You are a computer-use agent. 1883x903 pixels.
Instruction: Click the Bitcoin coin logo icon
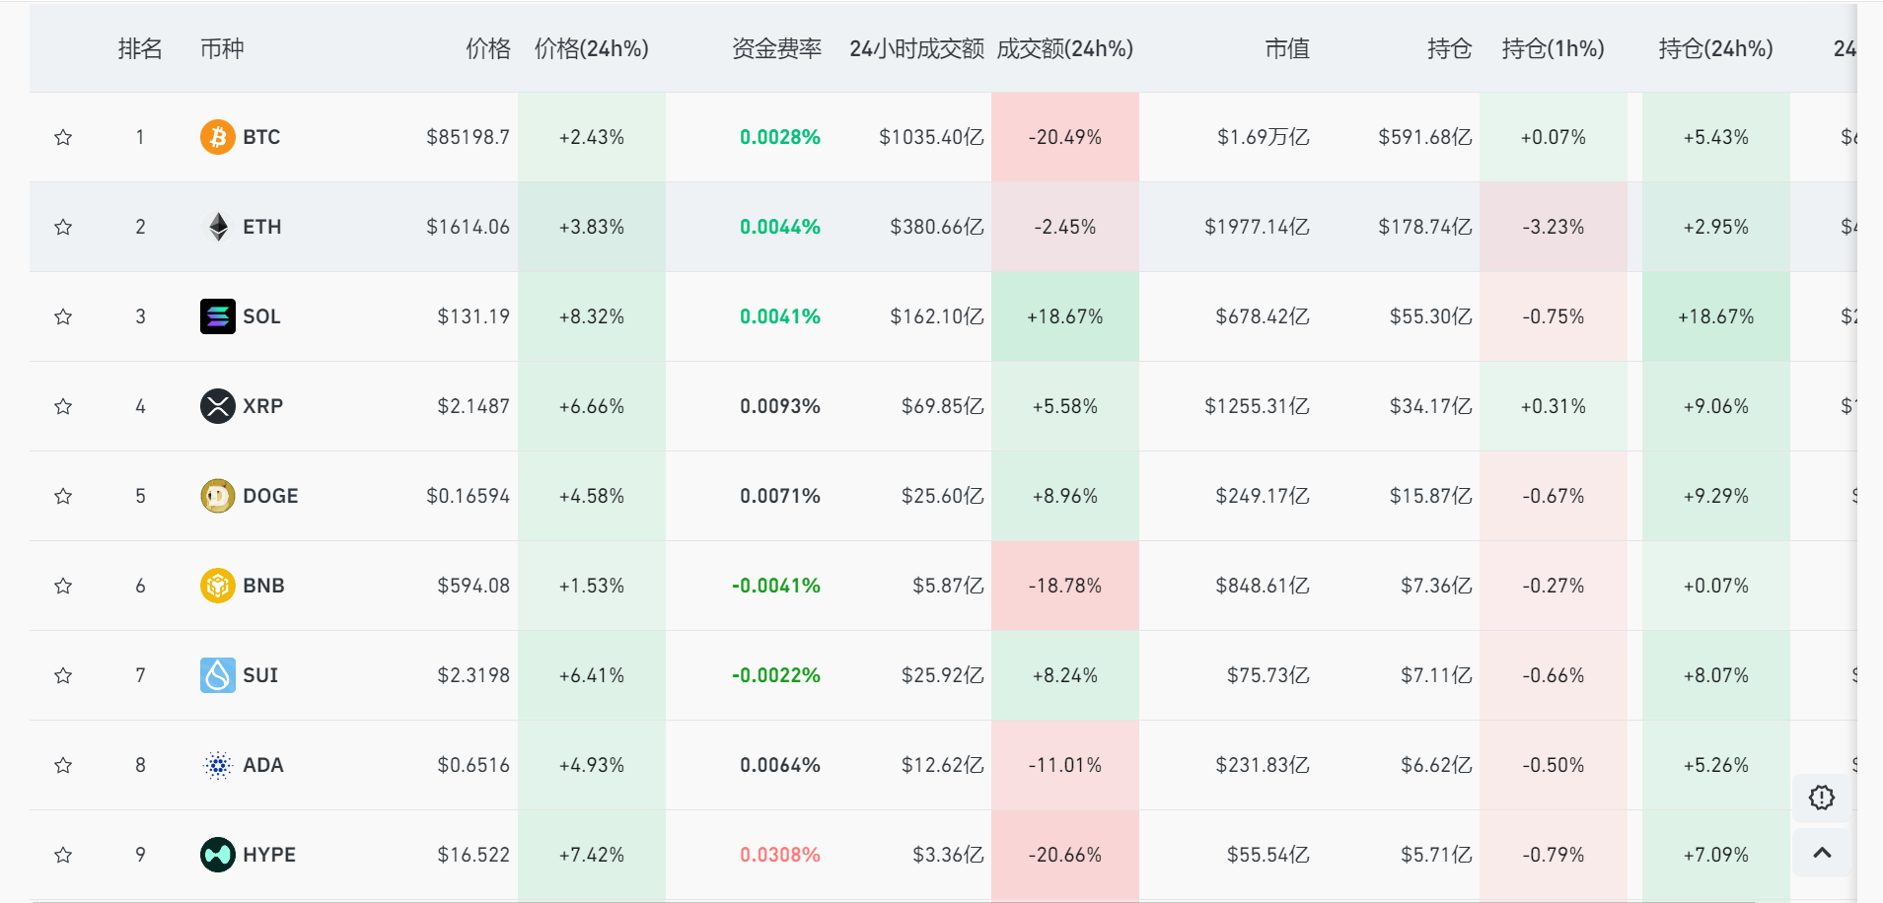click(x=217, y=137)
